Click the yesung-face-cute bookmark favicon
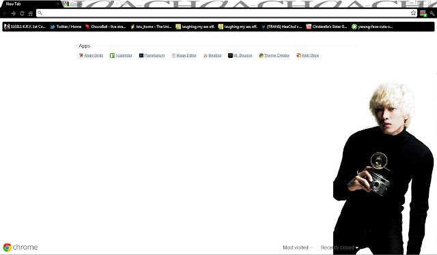The height and width of the screenshot is (255, 437). tap(354, 27)
